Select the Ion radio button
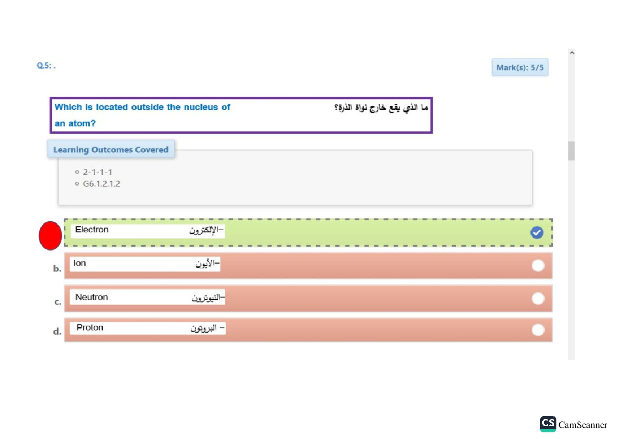 coord(538,266)
